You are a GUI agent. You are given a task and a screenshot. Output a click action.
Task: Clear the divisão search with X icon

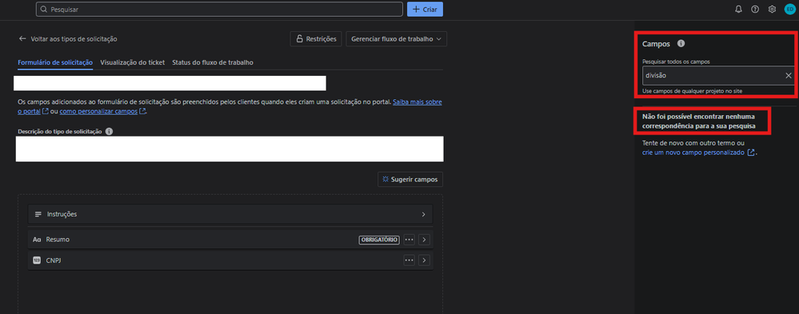789,75
